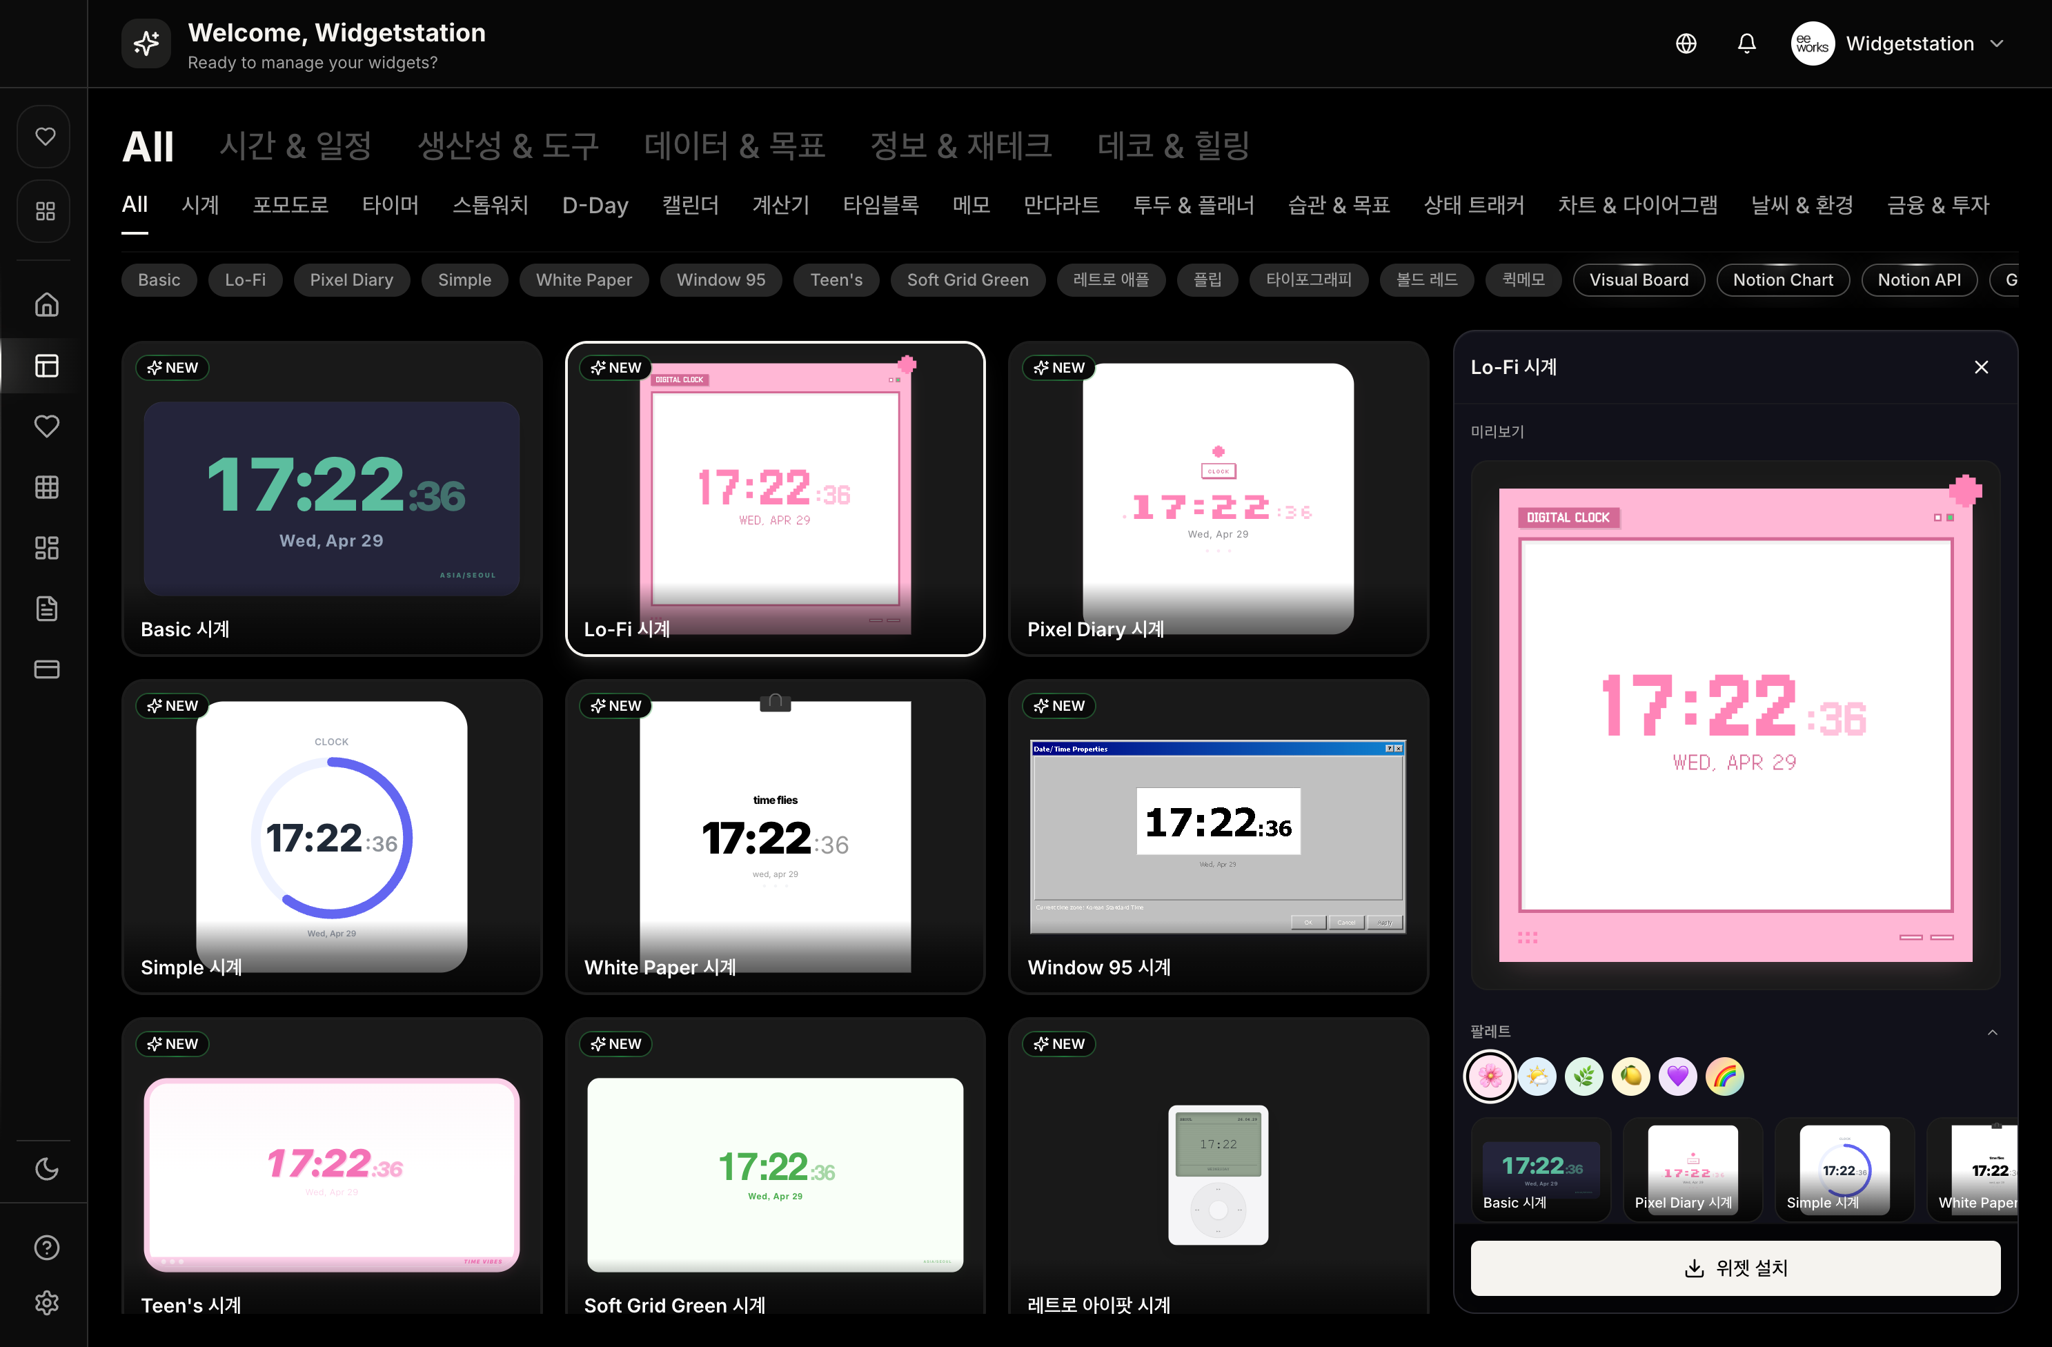Select the D-Day subcategory tab
Image resolution: width=2052 pixels, height=1347 pixels.
point(595,205)
